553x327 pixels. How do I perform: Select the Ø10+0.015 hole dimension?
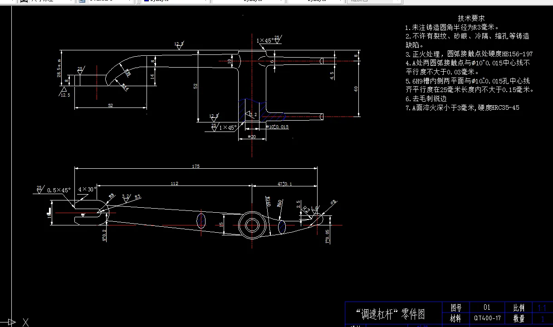(278, 127)
